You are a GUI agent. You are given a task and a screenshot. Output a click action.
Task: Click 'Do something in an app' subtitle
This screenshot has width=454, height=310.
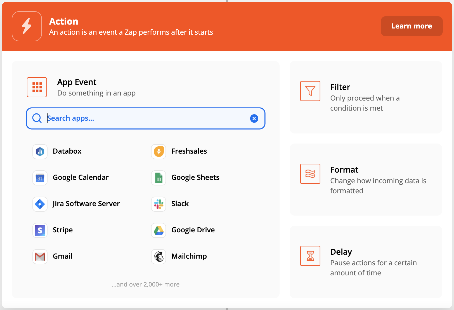(96, 93)
